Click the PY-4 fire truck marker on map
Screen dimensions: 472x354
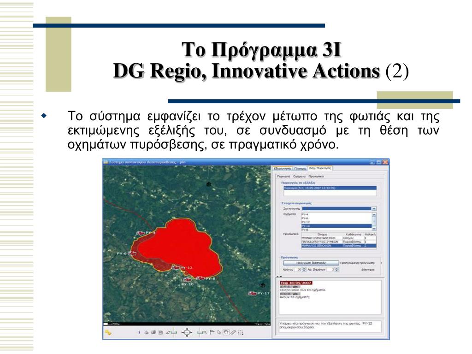[141, 233]
